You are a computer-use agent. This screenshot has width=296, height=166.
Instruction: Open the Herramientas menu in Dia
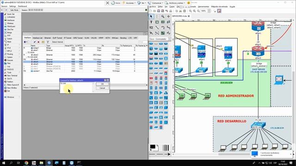[203, 6]
